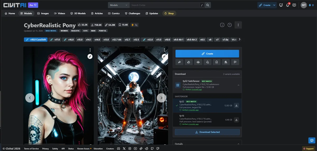Click the Civitai logo
Screen dimensions: 317x151
coord(14,5)
